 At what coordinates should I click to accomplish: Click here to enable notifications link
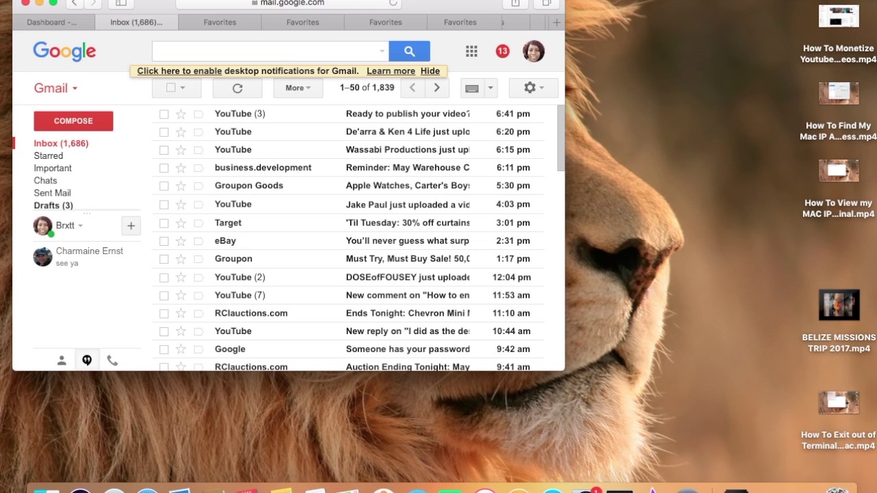180,71
